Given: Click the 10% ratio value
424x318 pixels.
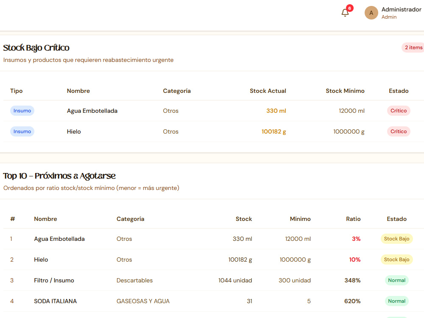Looking at the screenshot, I should pyautogui.click(x=355, y=259).
